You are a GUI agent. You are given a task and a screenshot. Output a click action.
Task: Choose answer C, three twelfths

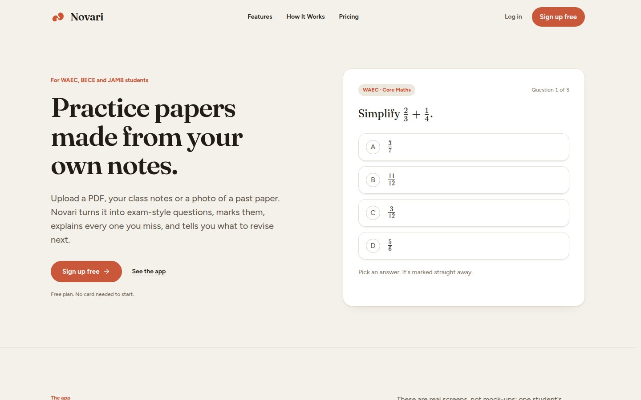pyautogui.click(x=463, y=213)
